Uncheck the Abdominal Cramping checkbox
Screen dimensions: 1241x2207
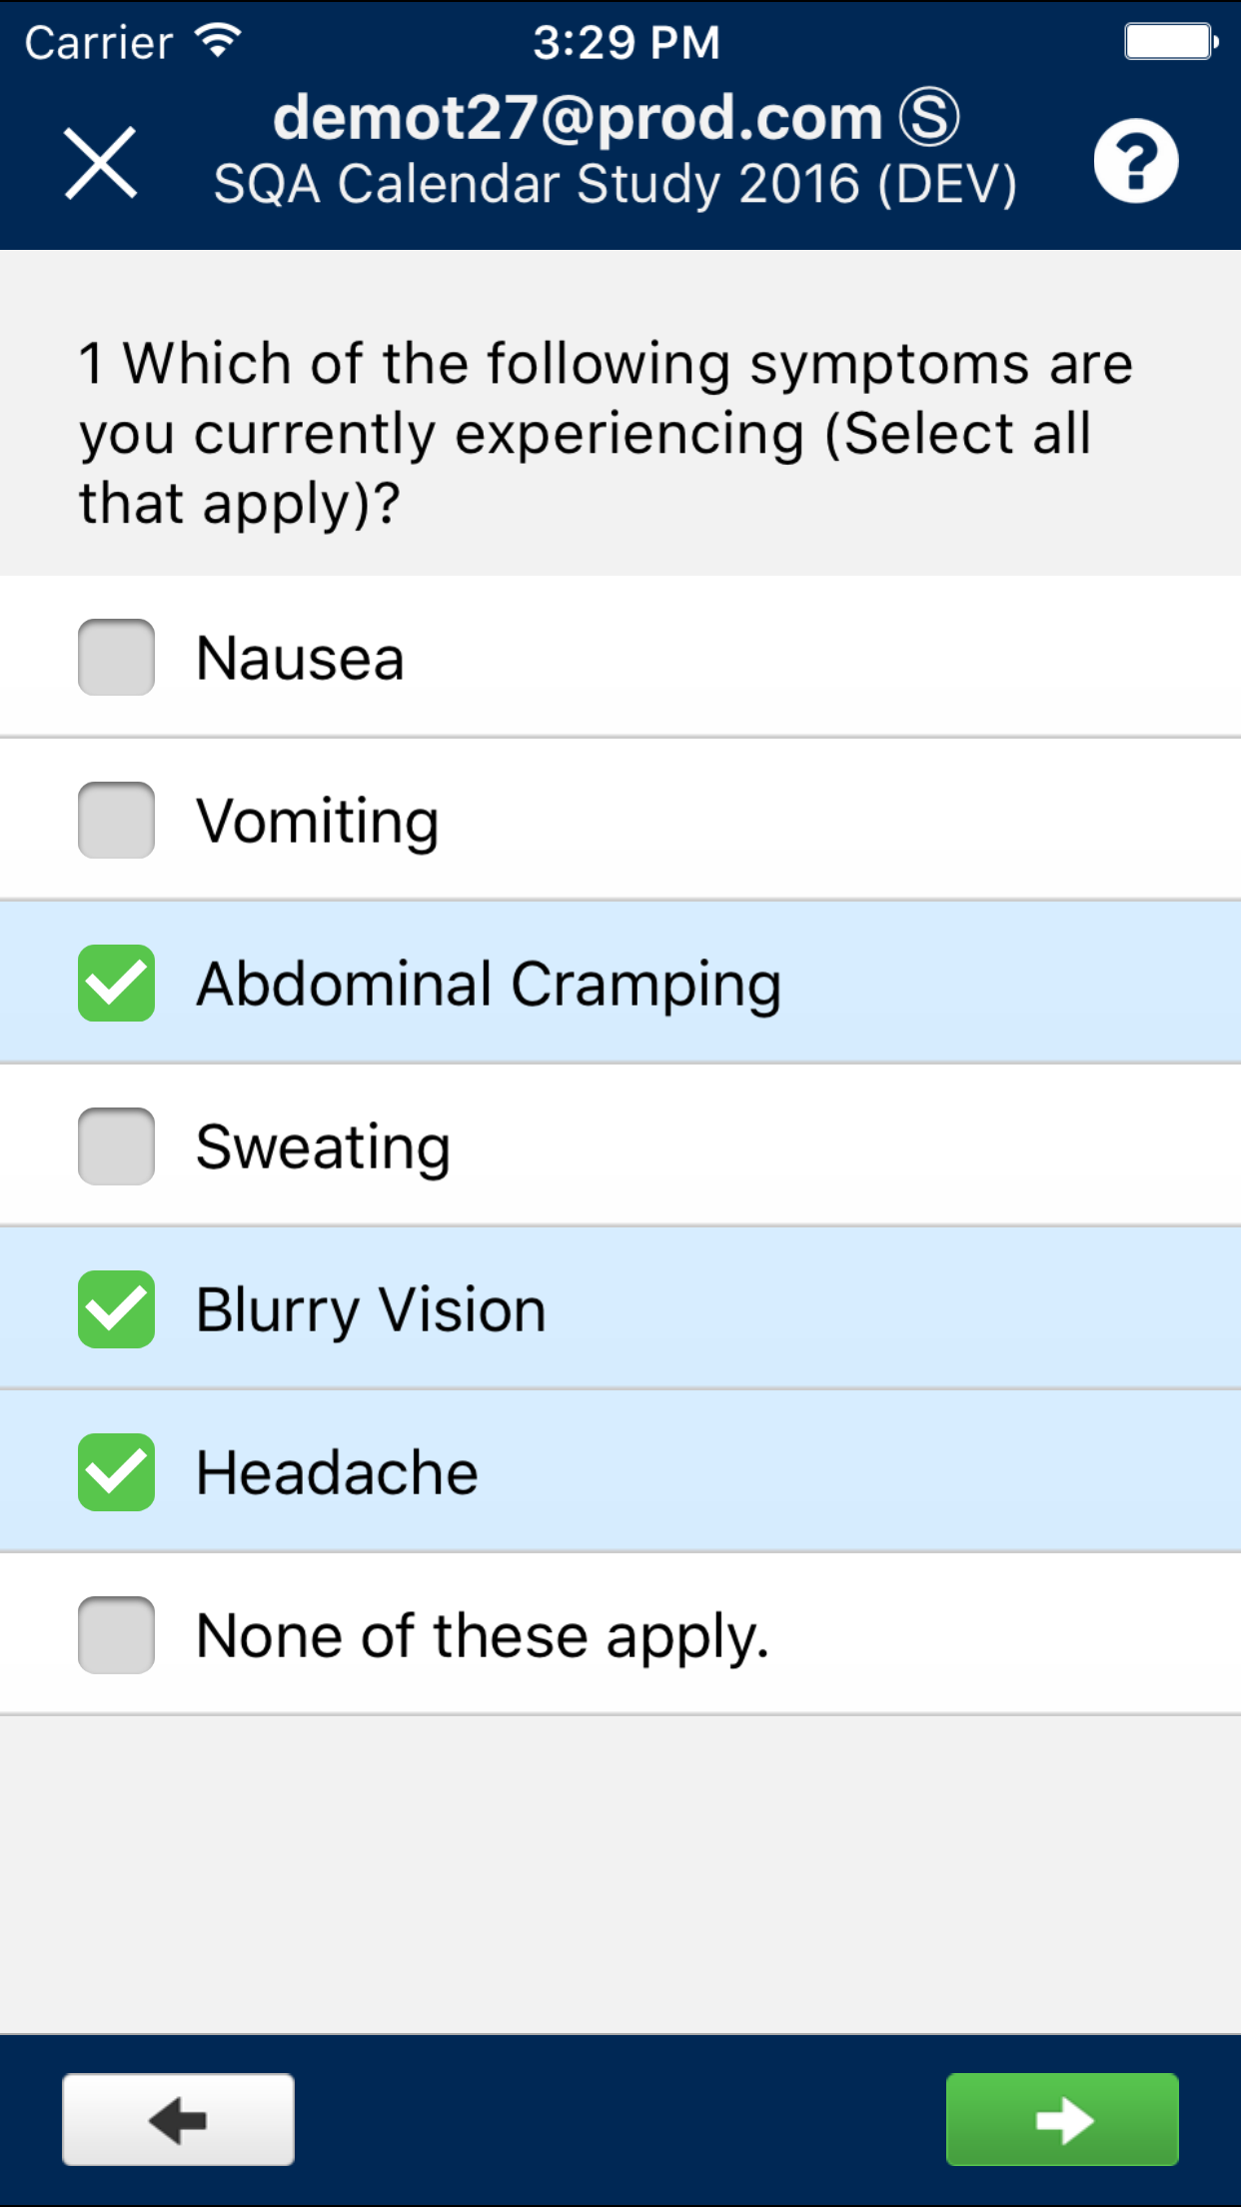(117, 984)
